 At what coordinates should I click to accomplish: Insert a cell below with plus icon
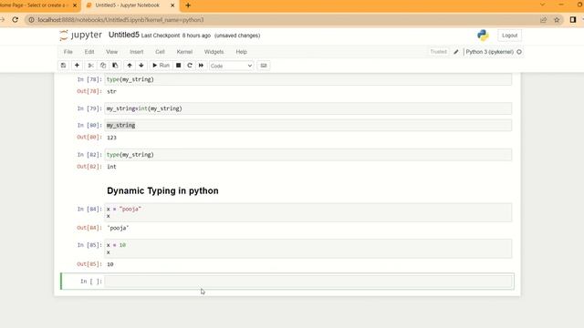tap(77, 66)
